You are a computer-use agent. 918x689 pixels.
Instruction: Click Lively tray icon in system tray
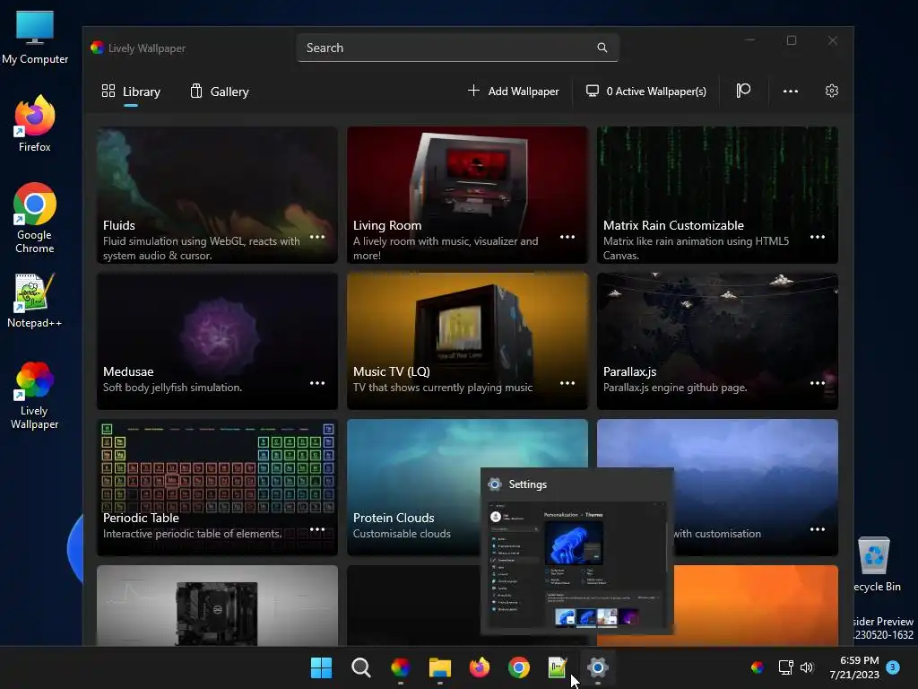pos(757,667)
